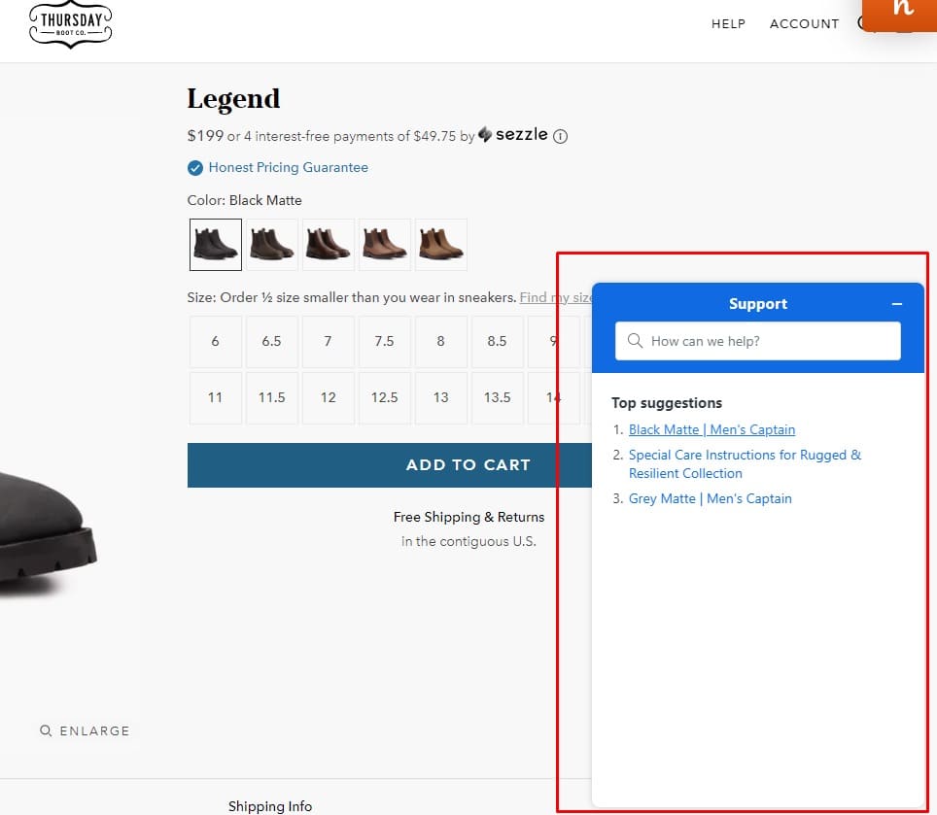Select the Black Matte boot swatch
This screenshot has width=937, height=815.
[216, 244]
